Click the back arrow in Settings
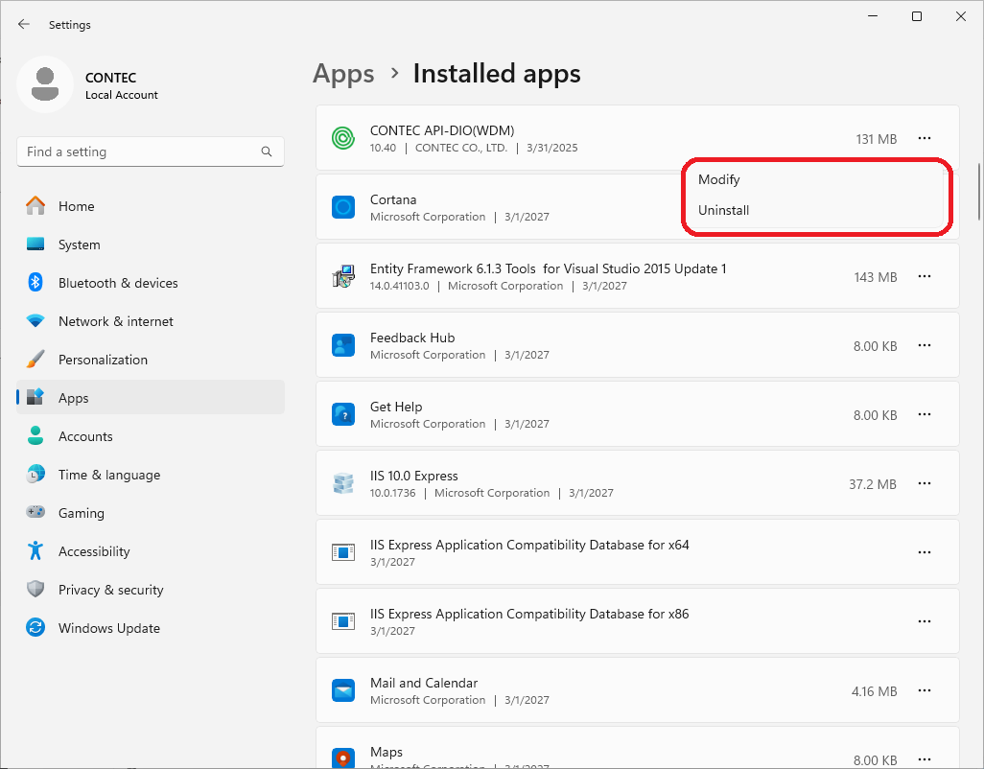Image resolution: width=984 pixels, height=769 pixels. click(24, 25)
